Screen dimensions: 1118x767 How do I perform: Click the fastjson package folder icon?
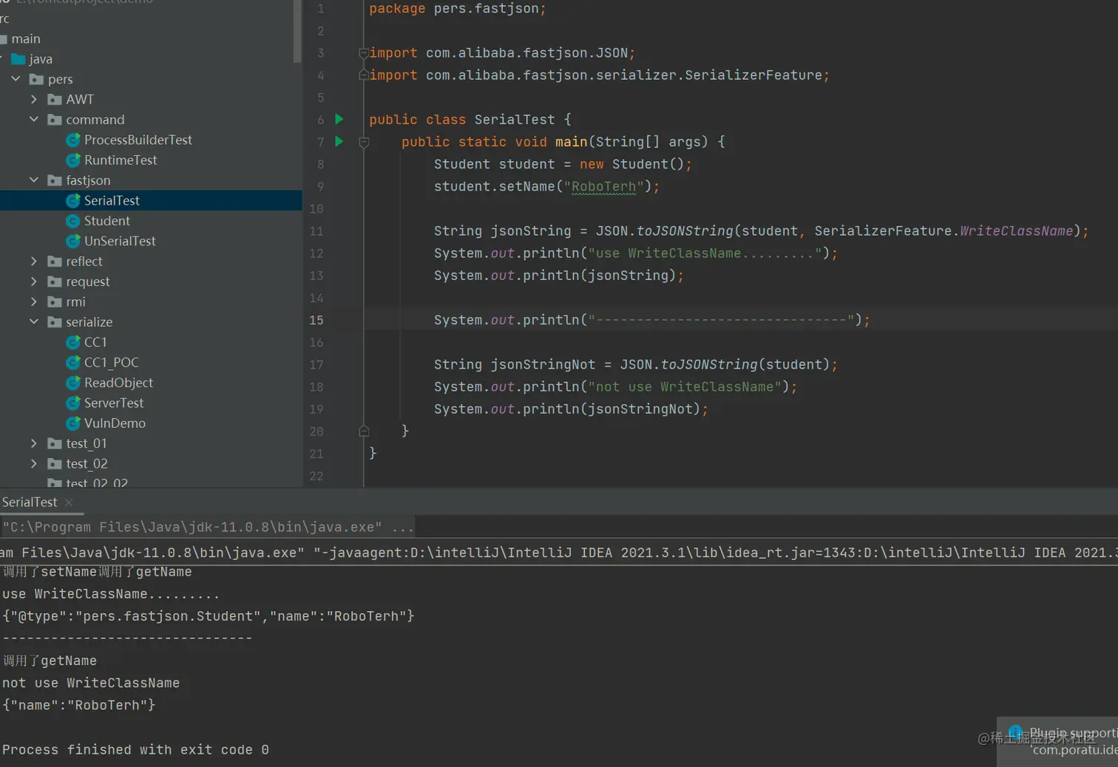coord(55,180)
